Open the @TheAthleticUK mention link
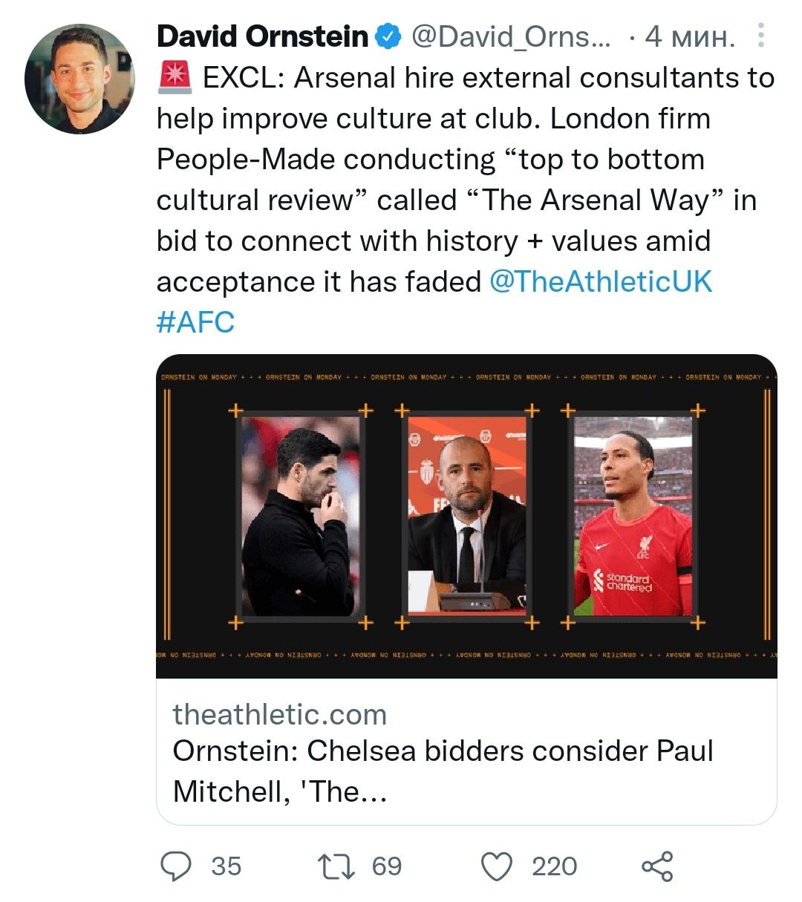 point(601,281)
